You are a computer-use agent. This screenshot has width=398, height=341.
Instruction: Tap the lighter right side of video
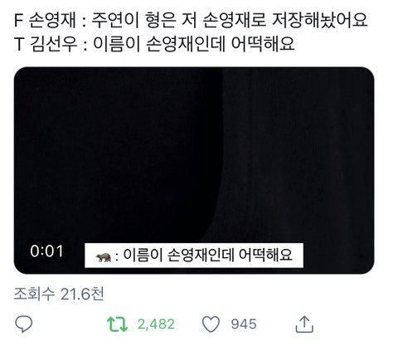[298, 155]
